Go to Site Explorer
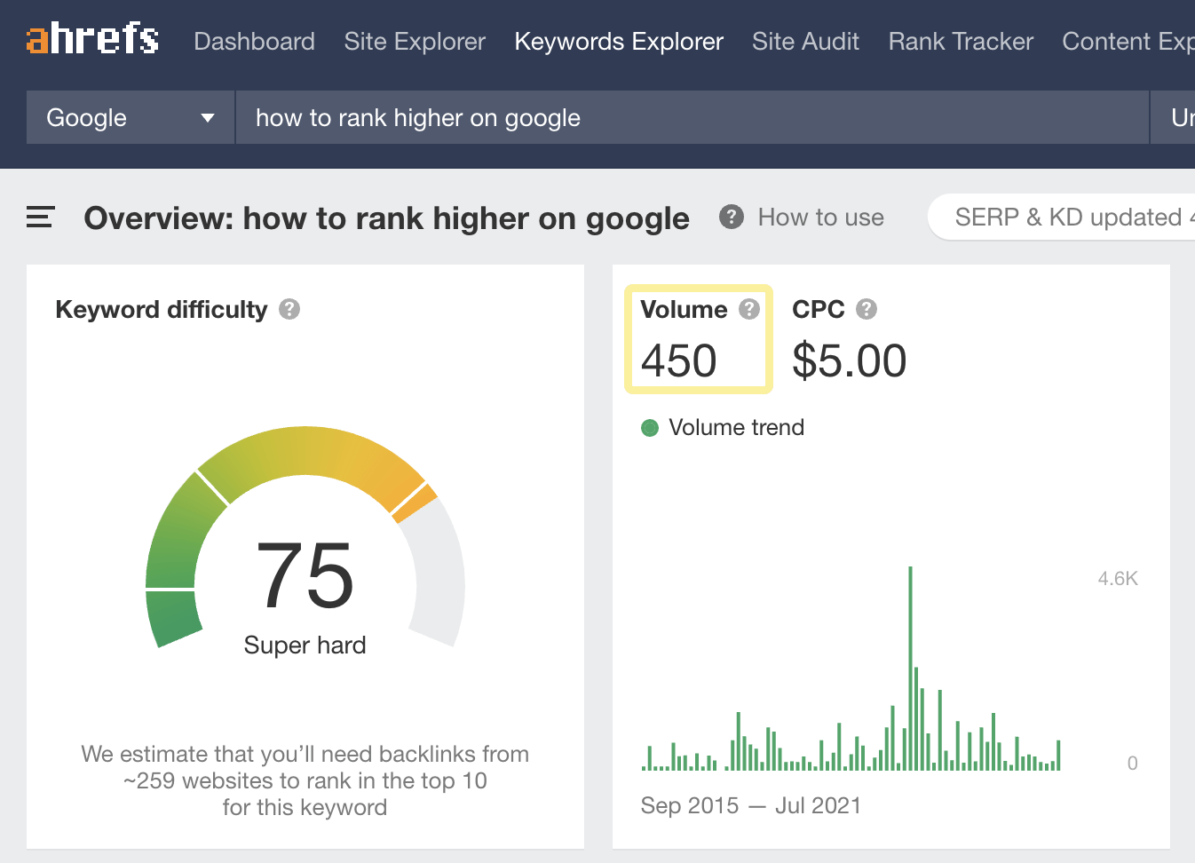1195x863 pixels. tap(415, 42)
